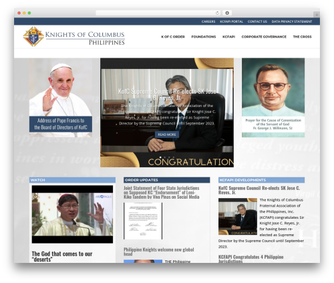Image resolution: width=334 pixels, height=283 pixels.
Task: Open the Corporate Governance menu
Action: pyautogui.click(x=264, y=37)
